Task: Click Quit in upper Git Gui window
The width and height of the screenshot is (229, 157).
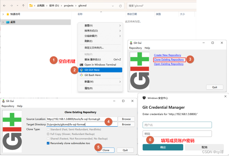Action: tap(215, 87)
